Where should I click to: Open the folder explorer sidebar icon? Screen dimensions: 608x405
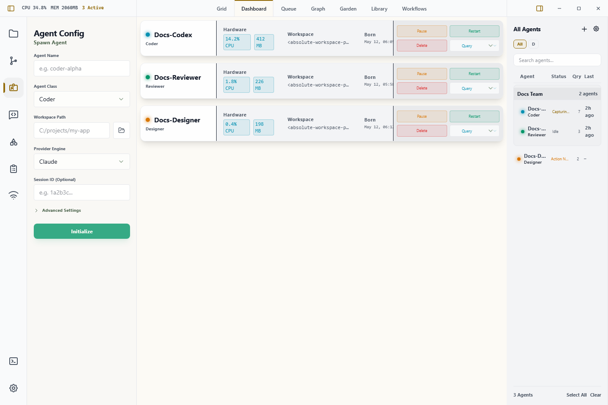click(14, 34)
